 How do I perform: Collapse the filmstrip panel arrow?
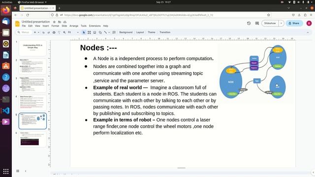point(26,171)
